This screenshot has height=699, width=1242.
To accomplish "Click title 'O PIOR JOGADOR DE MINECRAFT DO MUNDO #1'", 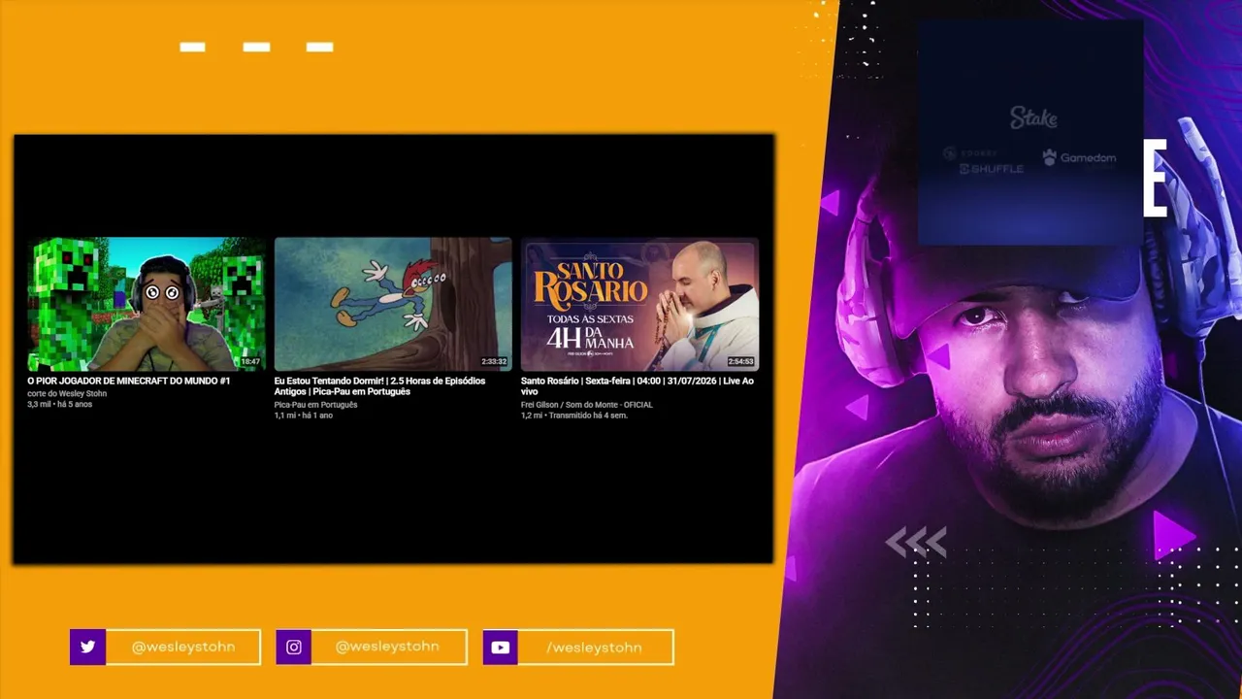I will point(129,382).
